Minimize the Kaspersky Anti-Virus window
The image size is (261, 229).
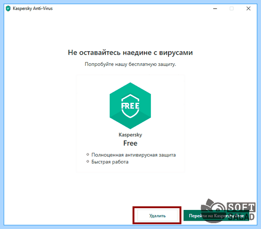pyautogui.click(x=215, y=9)
